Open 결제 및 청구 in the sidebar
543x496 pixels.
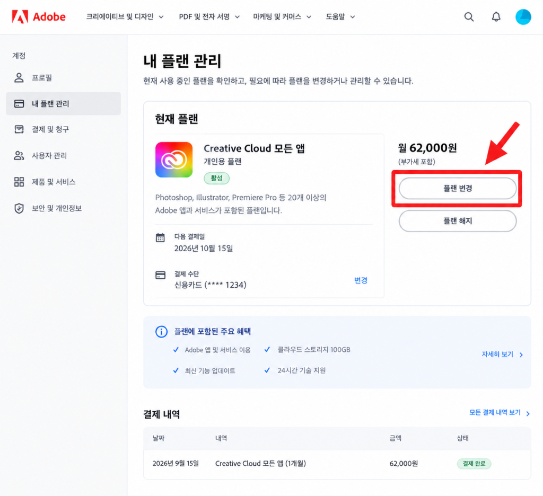point(64,129)
